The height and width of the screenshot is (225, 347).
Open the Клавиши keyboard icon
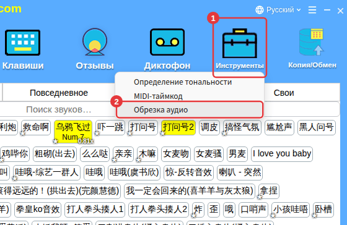(x=22, y=43)
